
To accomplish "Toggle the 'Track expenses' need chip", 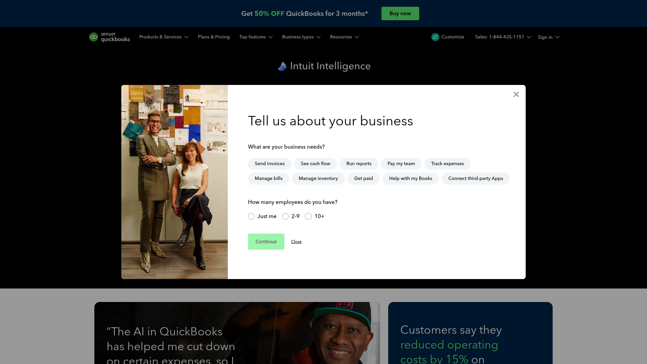I will pos(448,164).
